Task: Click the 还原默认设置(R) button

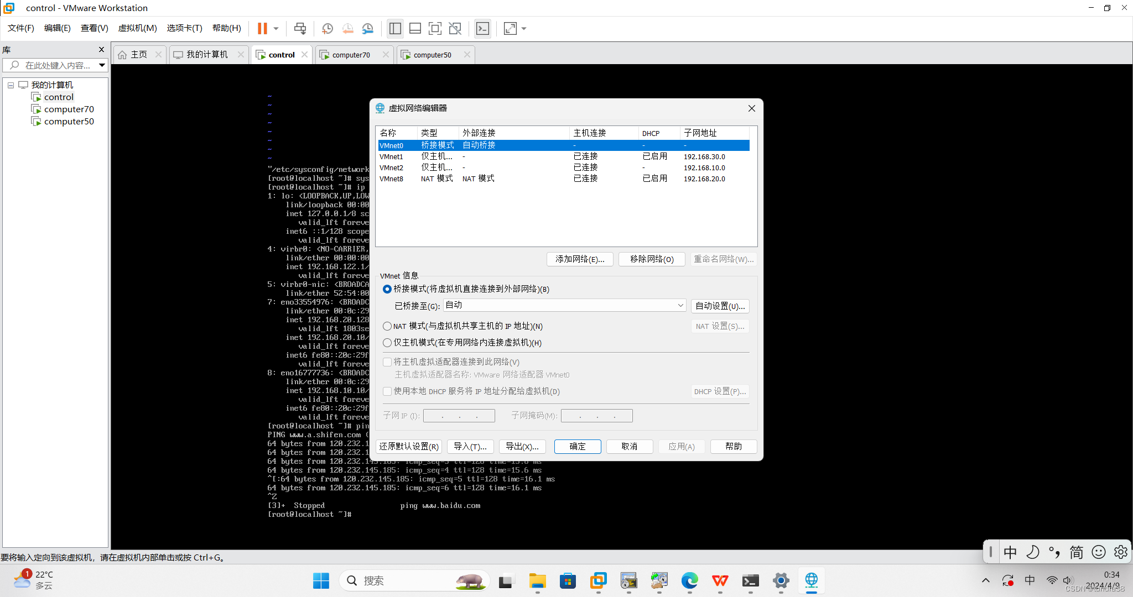Action: pyautogui.click(x=409, y=447)
